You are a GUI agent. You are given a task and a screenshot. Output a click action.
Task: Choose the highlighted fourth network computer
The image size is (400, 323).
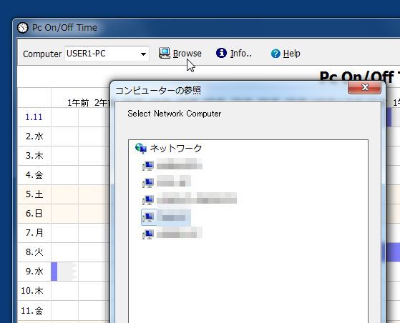[166, 217]
